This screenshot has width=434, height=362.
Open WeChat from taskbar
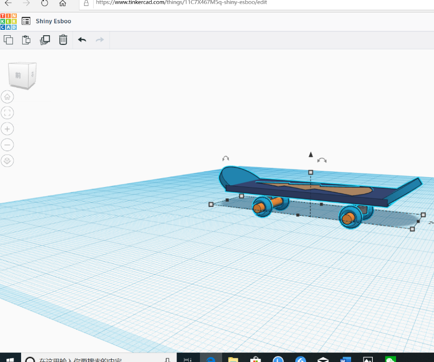coord(390,359)
